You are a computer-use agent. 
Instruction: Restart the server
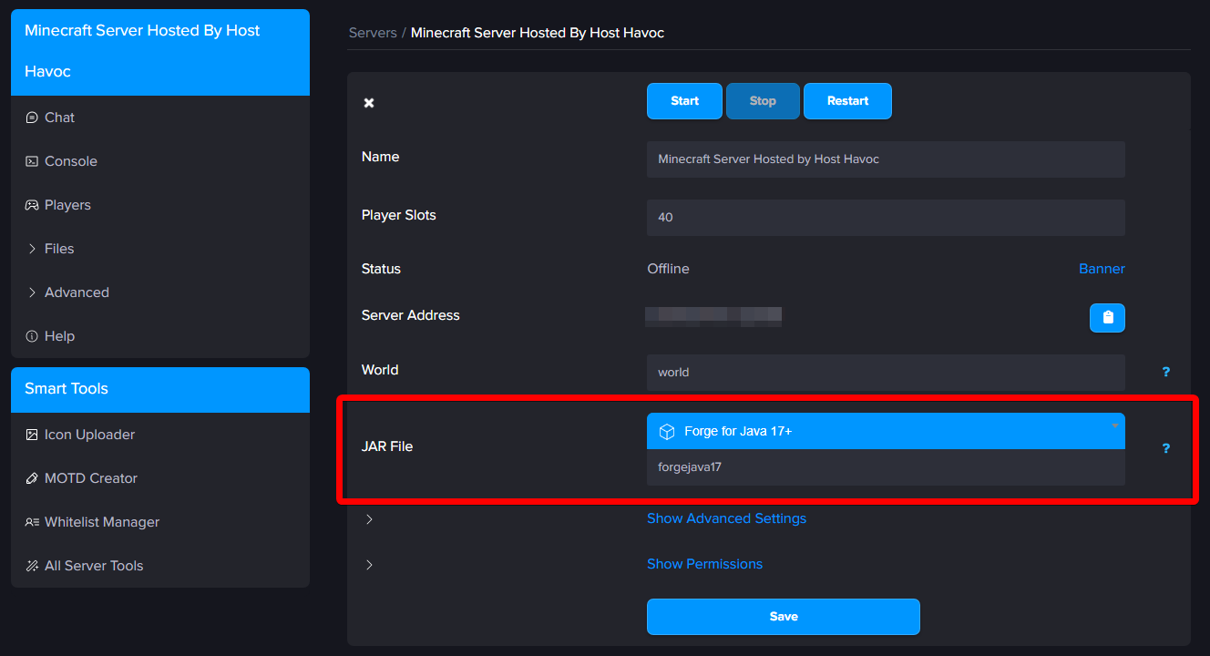pos(847,101)
